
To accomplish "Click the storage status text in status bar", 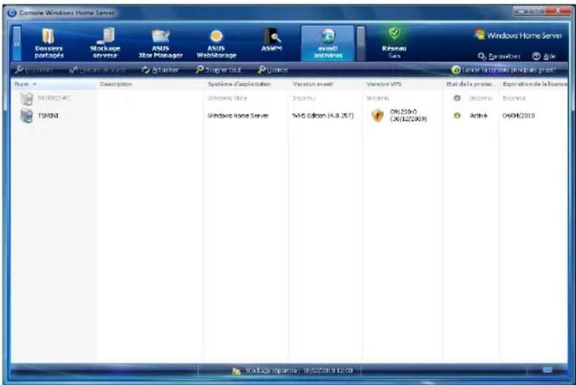I will pyautogui.click(x=299, y=371).
